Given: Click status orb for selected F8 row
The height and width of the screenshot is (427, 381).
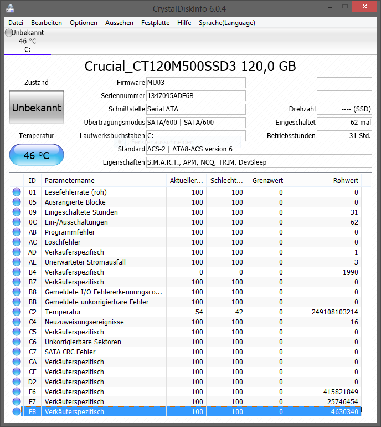Looking at the screenshot, I should pyautogui.click(x=17, y=411).
